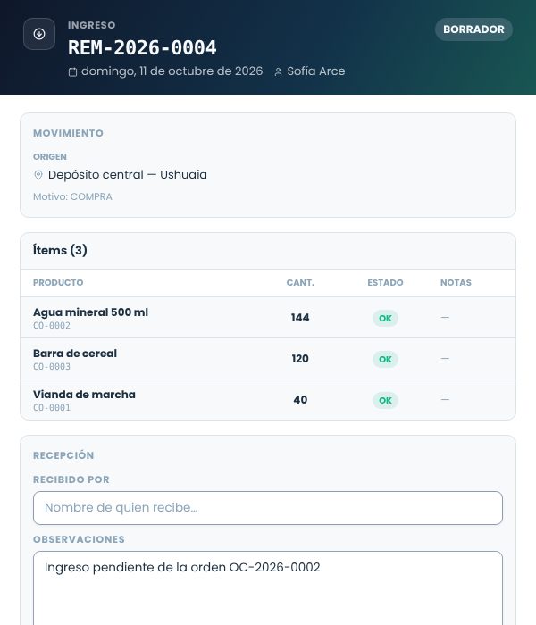
Task: Select the Vianda de marcha product
Action: click(x=84, y=395)
